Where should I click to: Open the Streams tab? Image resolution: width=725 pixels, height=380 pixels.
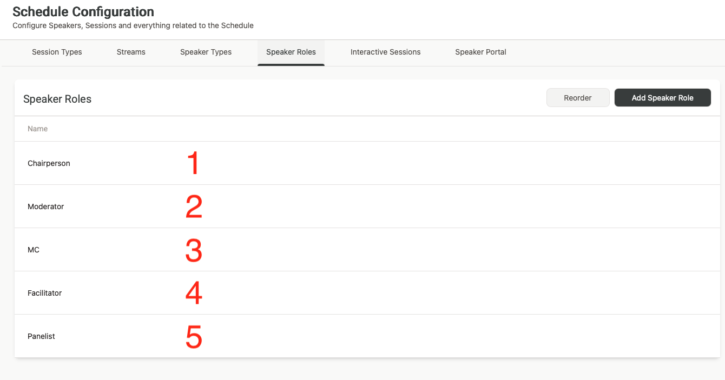131,52
